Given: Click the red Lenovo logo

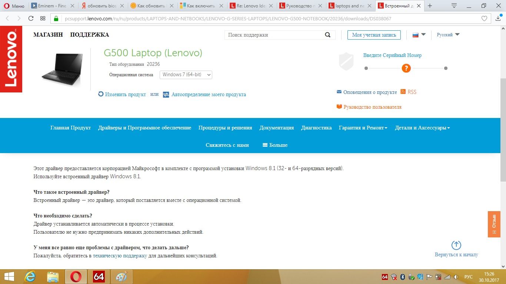Looking at the screenshot, I should point(11,59).
